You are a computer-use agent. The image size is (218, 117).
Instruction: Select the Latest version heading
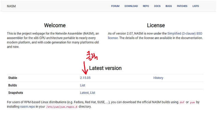[x=105, y=68]
